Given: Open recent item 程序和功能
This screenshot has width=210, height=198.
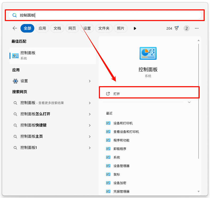Looking at the screenshot, I should click(121, 140).
